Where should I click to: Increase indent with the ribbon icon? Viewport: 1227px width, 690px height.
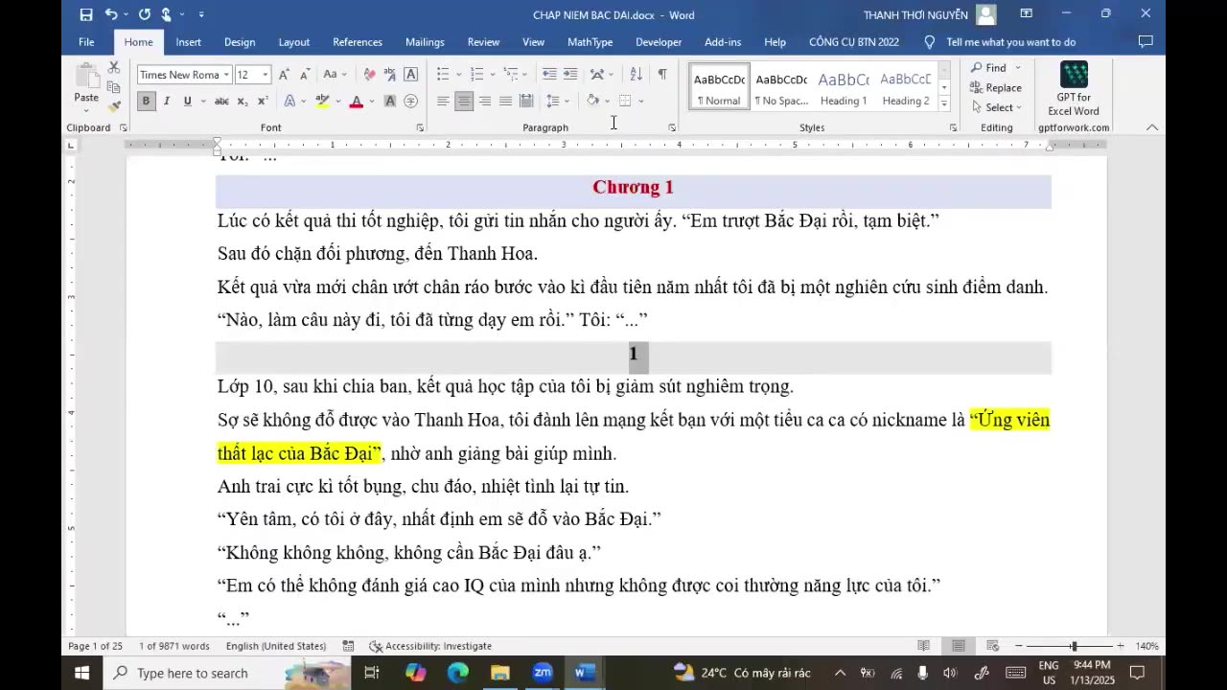pyautogui.click(x=570, y=75)
